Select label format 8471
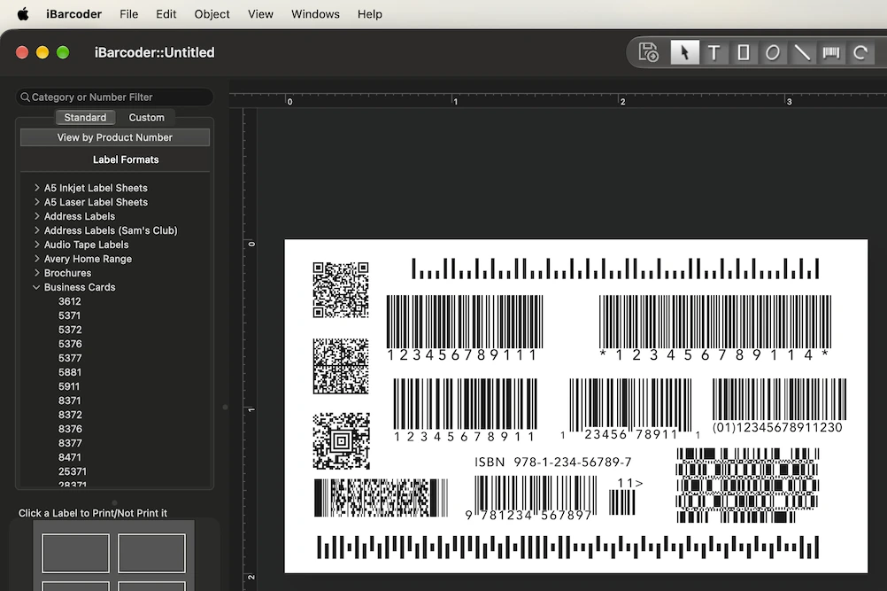Screen dimensions: 887x591 click(70, 457)
